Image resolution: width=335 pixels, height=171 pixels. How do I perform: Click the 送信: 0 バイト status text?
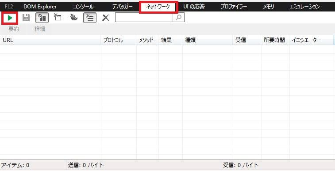coord(86,165)
